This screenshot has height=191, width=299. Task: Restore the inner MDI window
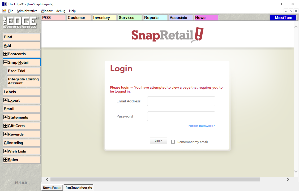coord(291,11)
